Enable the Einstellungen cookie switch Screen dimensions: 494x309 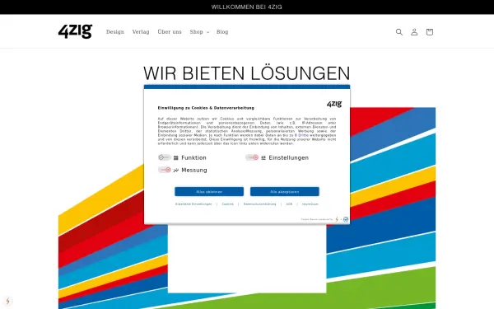252,157
